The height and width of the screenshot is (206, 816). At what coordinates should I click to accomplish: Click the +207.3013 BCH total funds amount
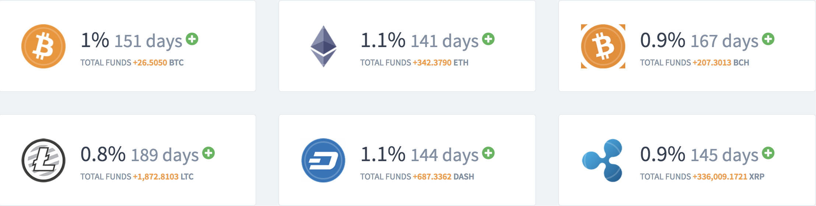click(721, 63)
